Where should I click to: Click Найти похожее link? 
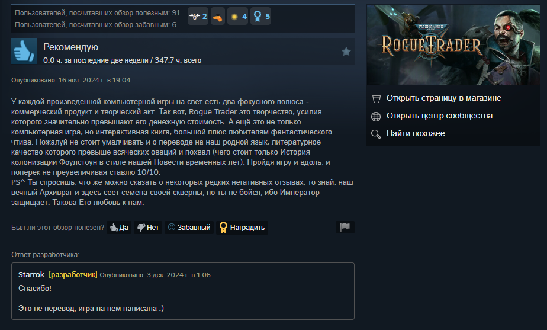pyautogui.click(x=416, y=133)
